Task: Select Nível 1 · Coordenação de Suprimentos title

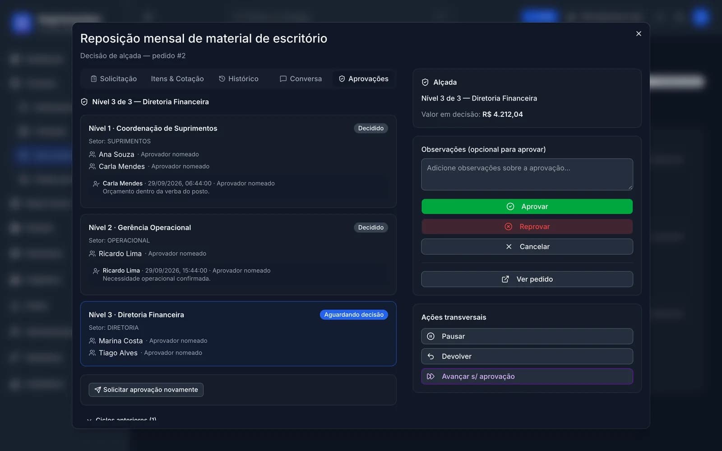Action: [153, 129]
